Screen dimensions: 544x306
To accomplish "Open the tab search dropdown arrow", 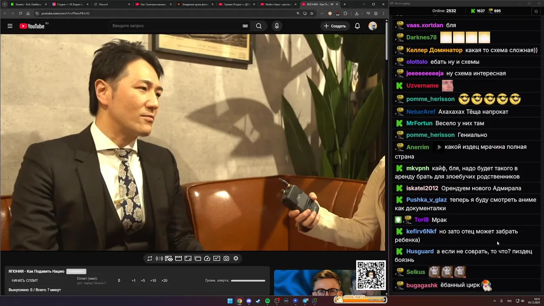I will tap(4, 4).
